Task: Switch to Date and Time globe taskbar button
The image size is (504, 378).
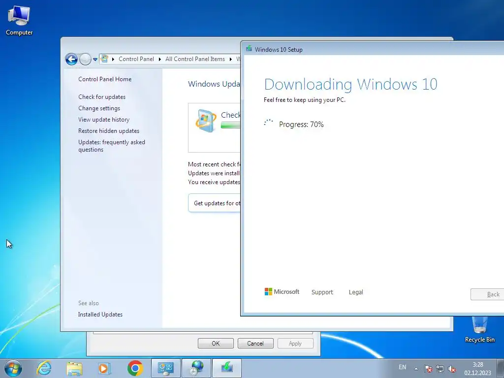Action: point(196,368)
